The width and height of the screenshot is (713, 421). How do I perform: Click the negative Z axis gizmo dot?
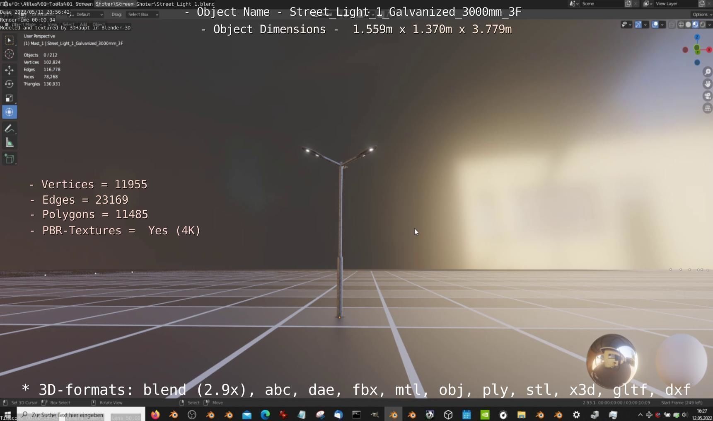(x=697, y=62)
